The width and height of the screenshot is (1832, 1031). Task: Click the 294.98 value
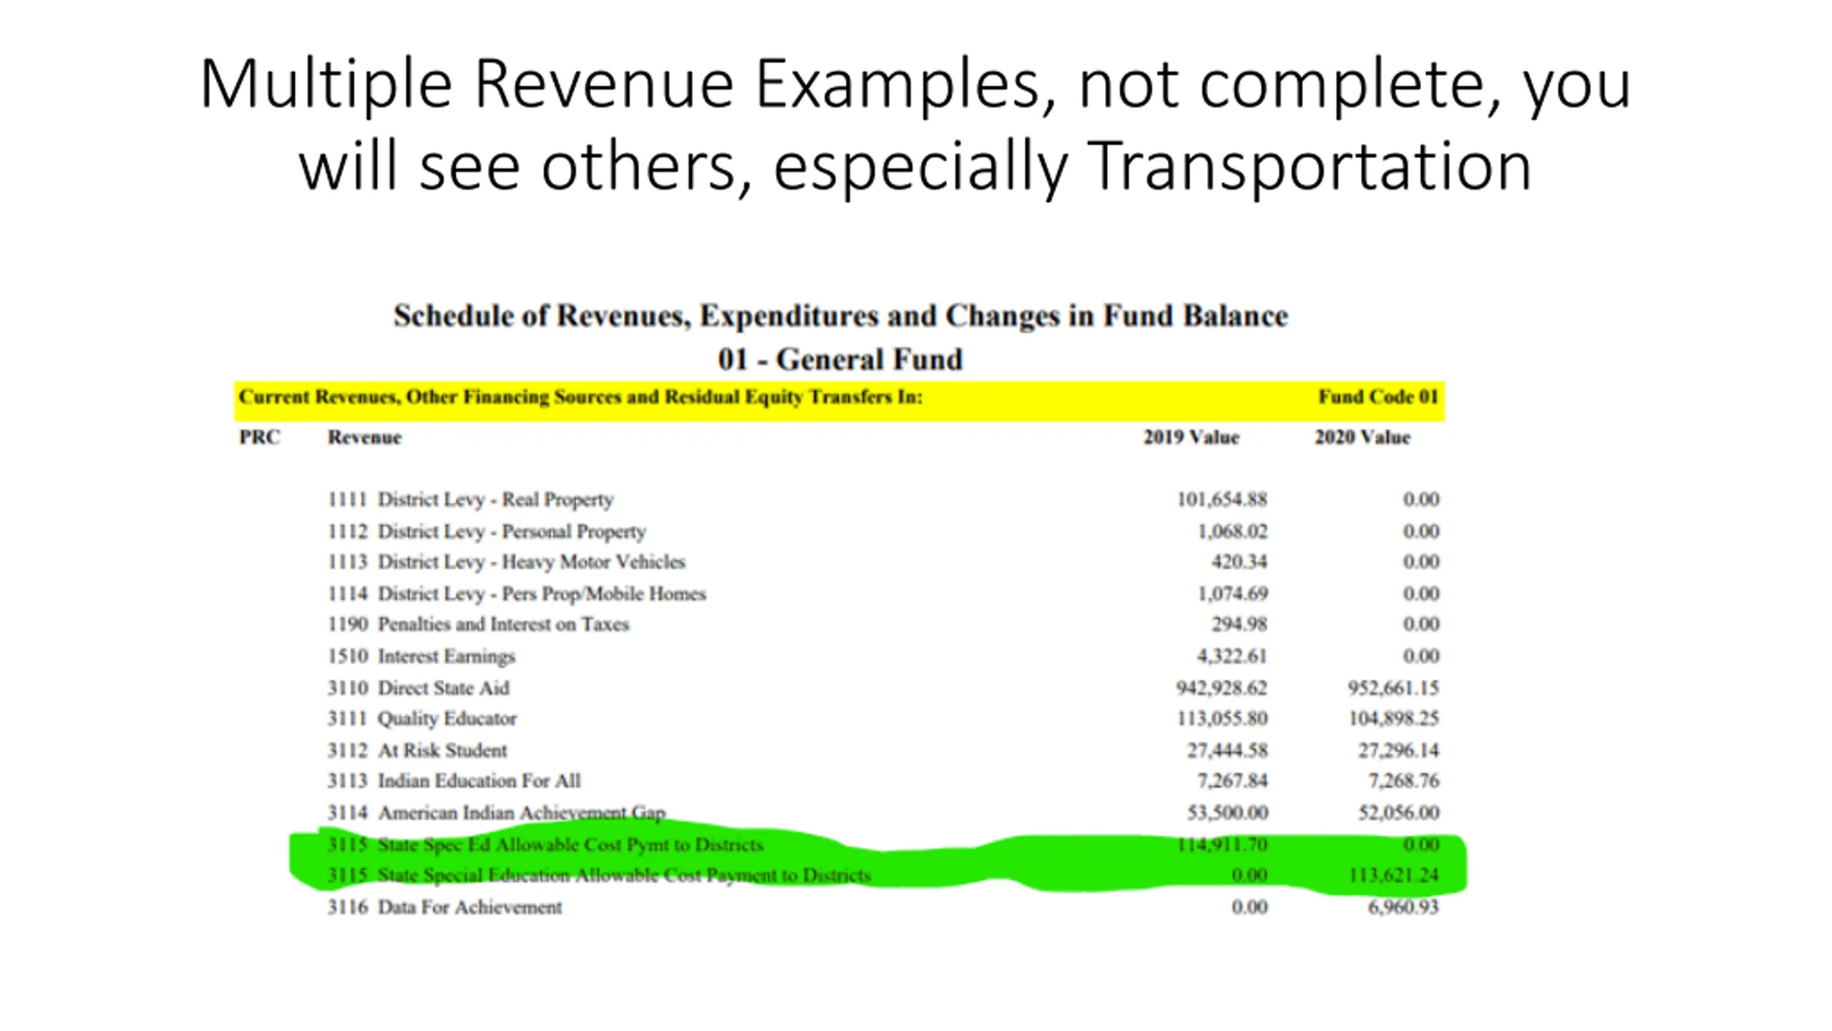(1239, 624)
